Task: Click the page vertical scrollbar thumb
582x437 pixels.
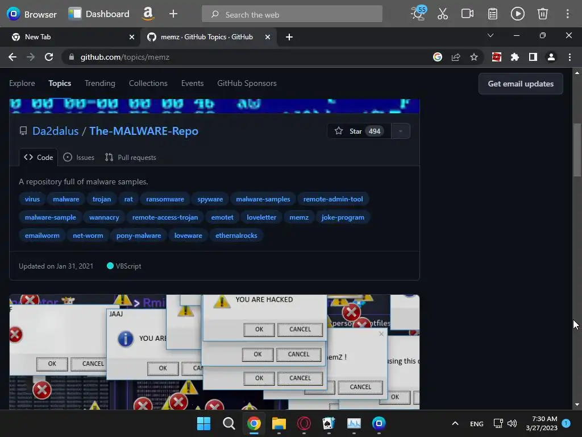Action: (577, 150)
